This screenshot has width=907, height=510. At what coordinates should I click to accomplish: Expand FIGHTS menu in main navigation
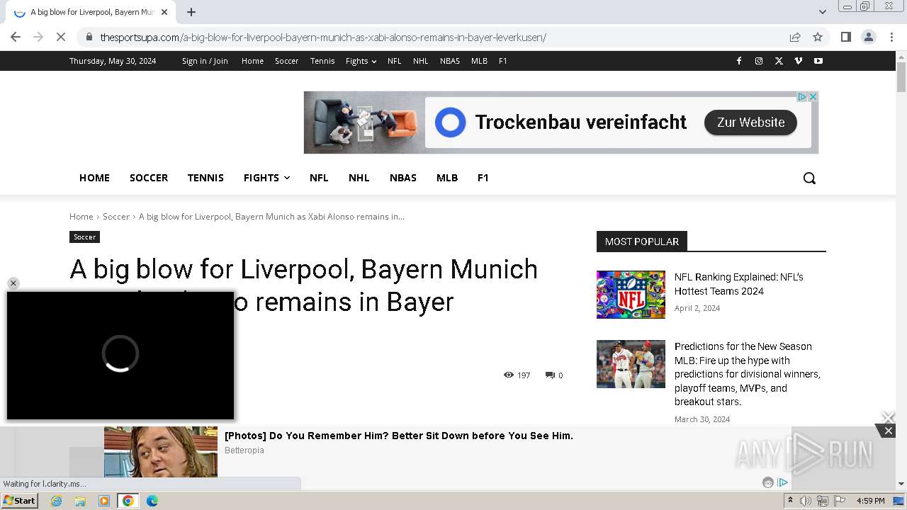pos(266,178)
